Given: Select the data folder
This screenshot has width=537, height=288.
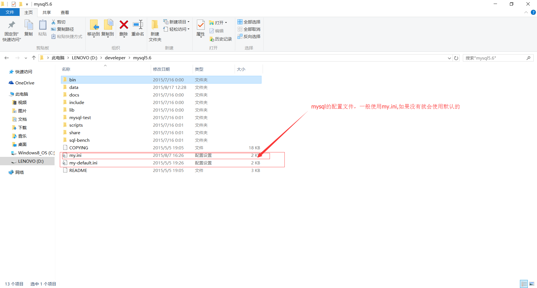Looking at the screenshot, I should click(x=161, y=87).
